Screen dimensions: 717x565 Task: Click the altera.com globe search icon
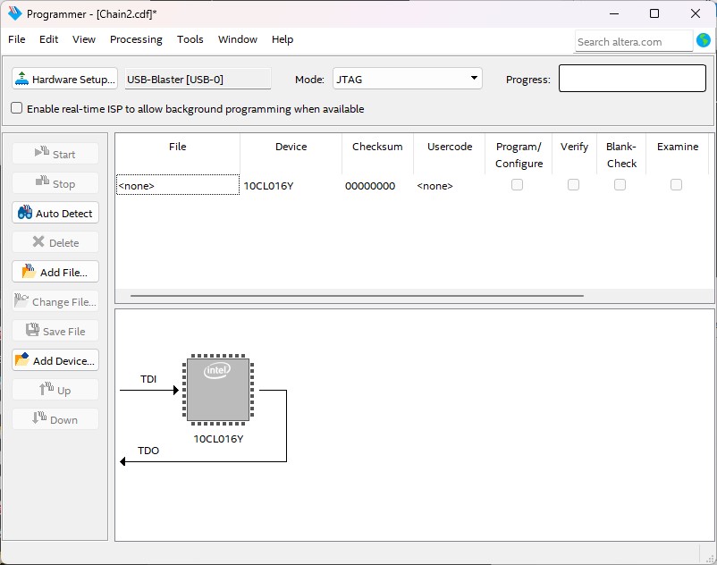[x=704, y=41]
